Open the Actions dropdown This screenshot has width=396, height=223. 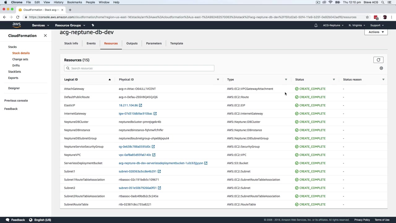point(376,32)
